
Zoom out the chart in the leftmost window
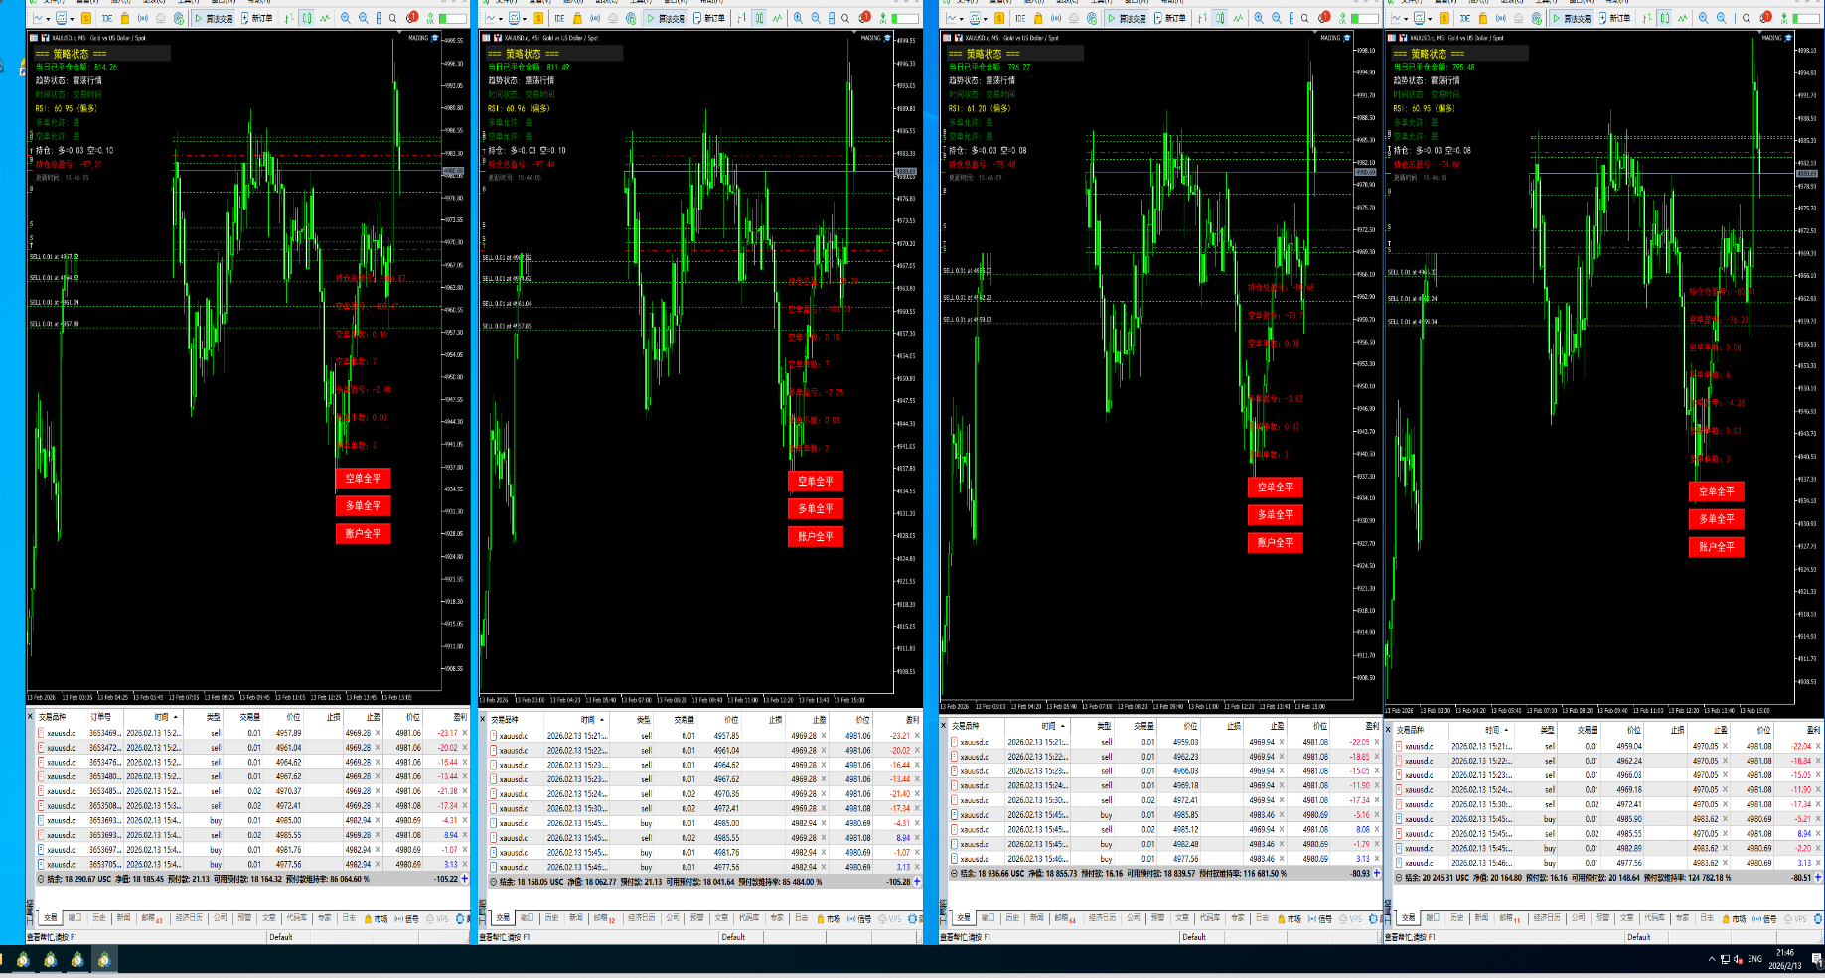coord(364,18)
